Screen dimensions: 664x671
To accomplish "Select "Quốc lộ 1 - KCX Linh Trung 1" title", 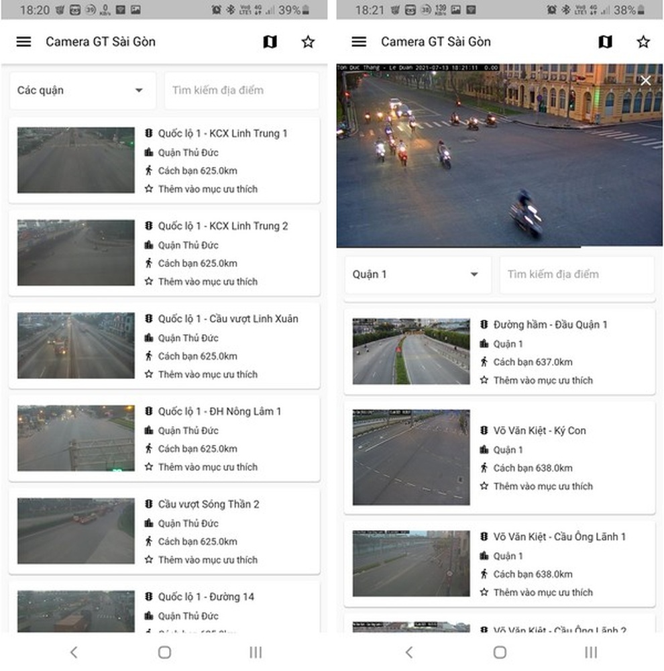I will [x=223, y=134].
